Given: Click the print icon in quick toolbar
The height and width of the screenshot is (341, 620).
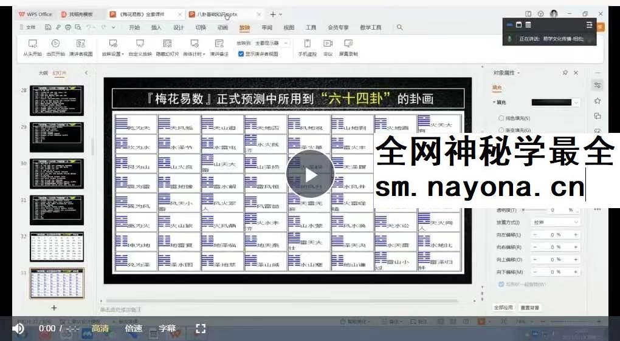Looking at the screenshot, I should [x=68, y=27].
